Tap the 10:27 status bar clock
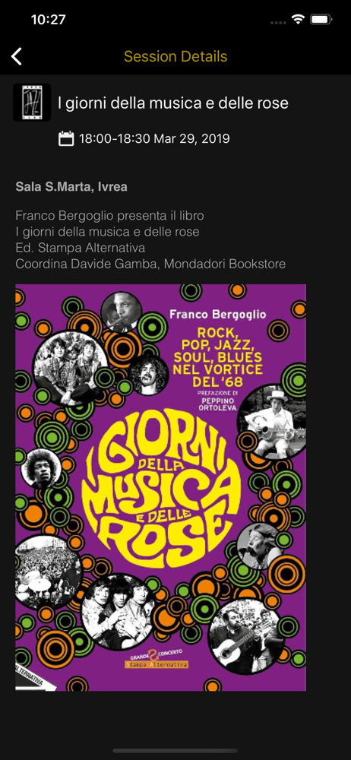The image size is (351, 760). [48, 20]
